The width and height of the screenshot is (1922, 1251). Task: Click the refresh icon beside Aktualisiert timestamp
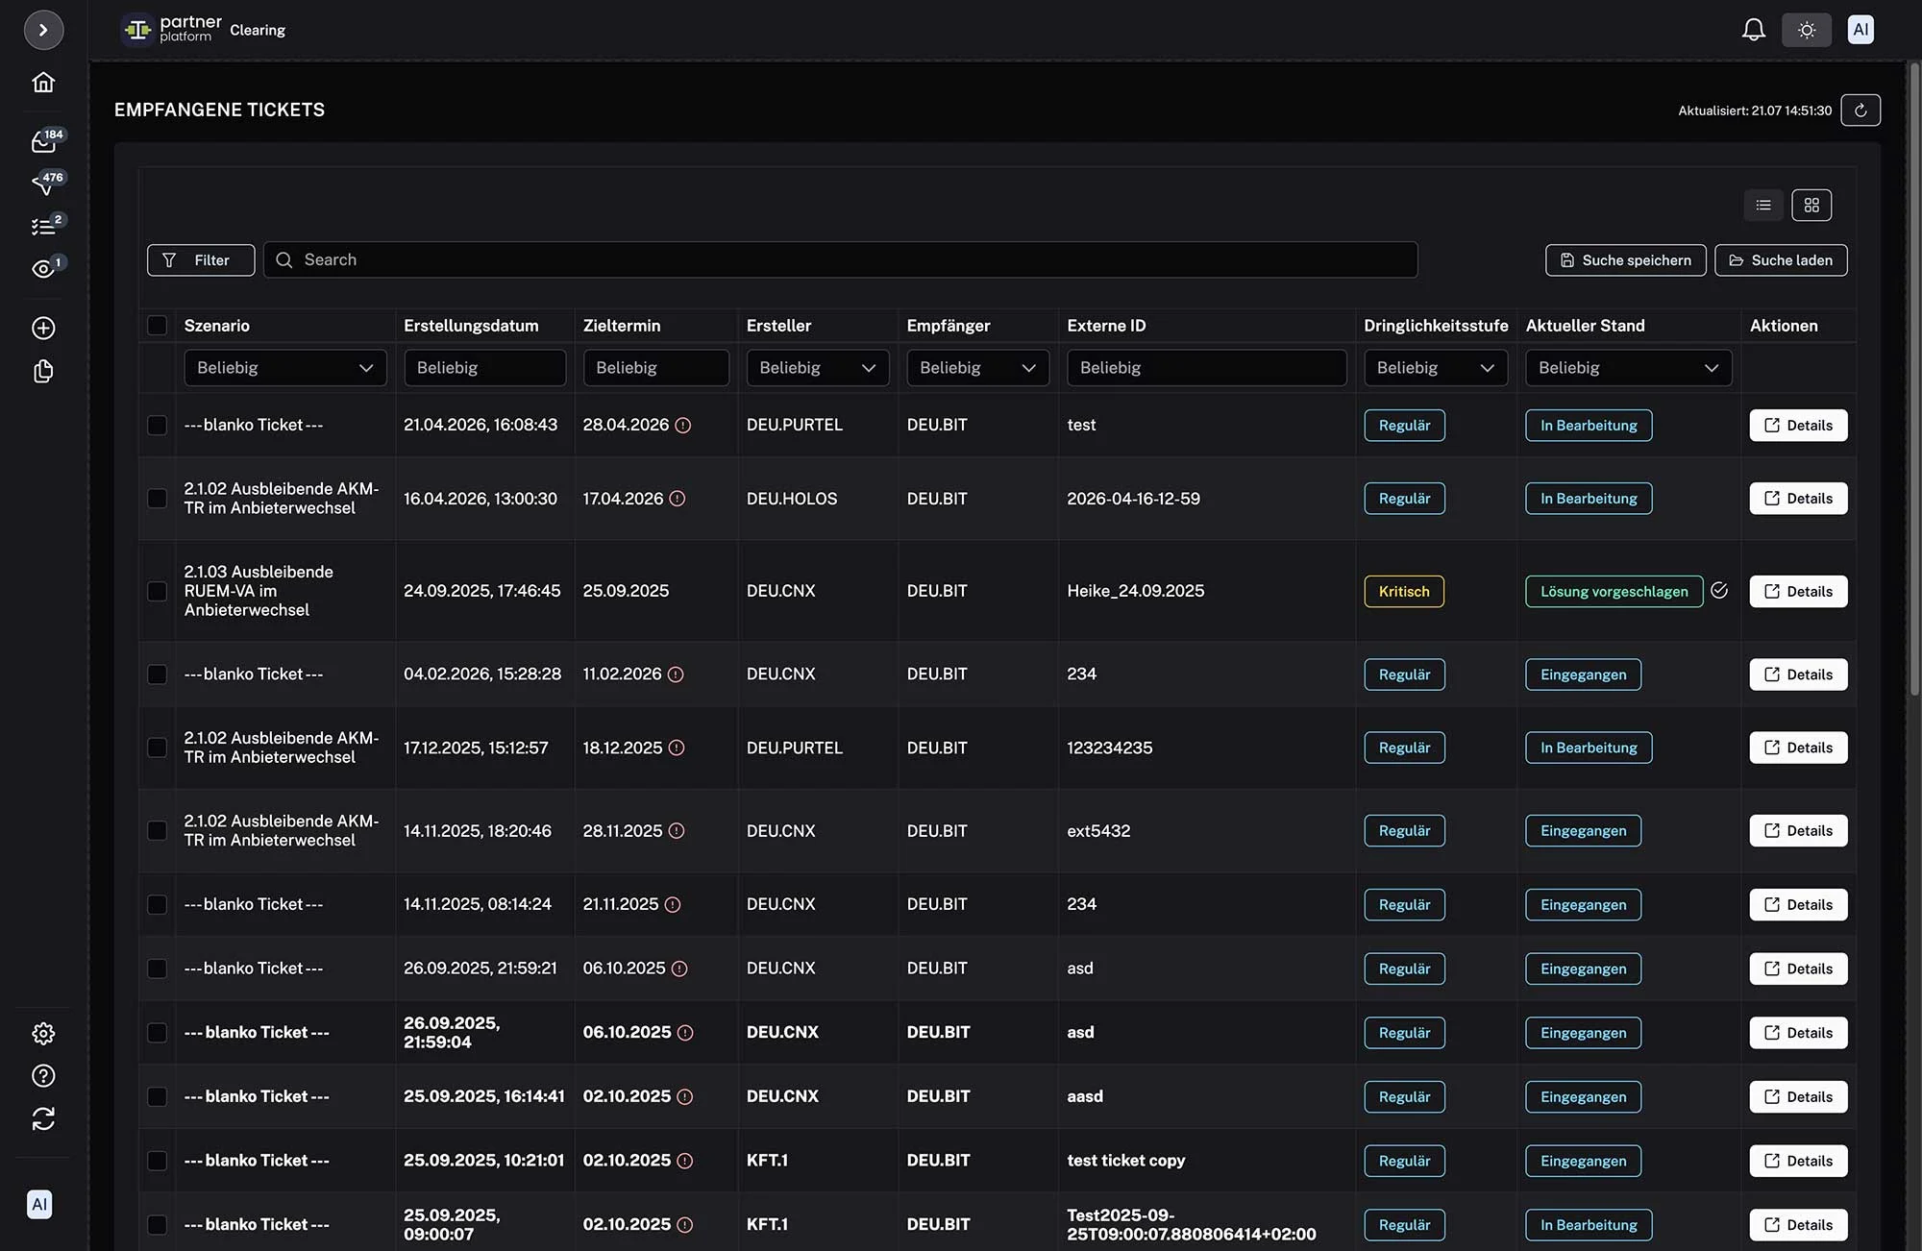click(1860, 110)
